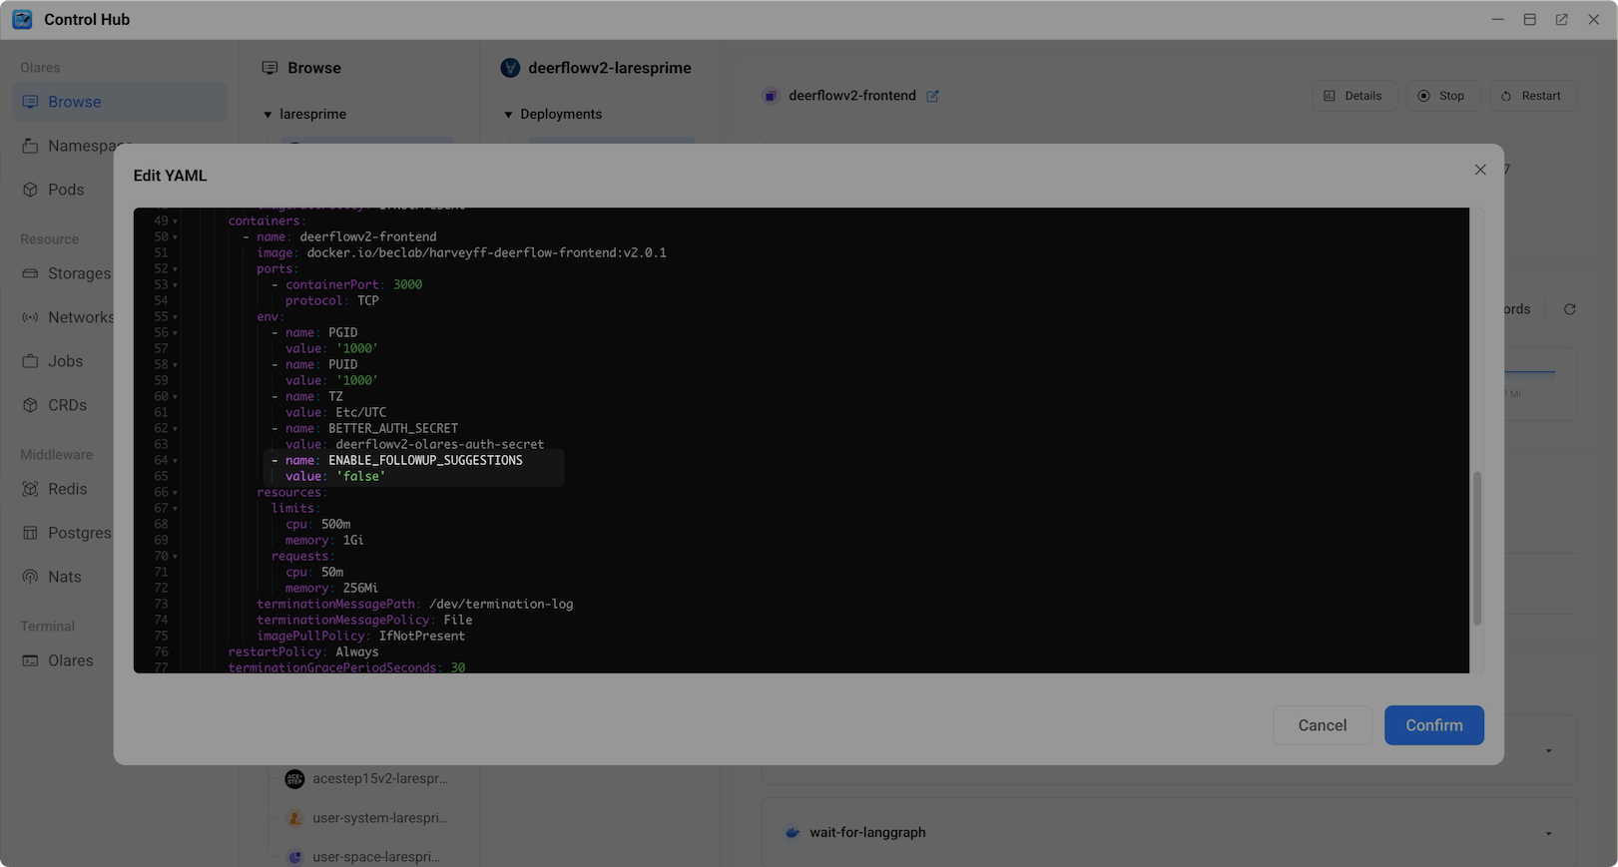1618x867 pixels.
Task: Fold the ports block at line 52
Action: 175,269
